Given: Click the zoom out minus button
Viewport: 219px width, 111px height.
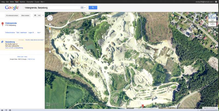Looking at the screenshot, I should (x=50, y=51).
